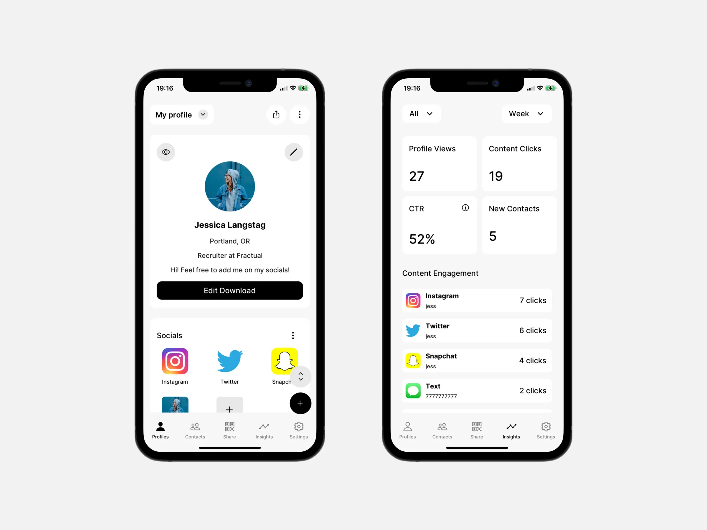Tap the pencil edit icon on profile
Image resolution: width=707 pixels, height=530 pixels.
pyautogui.click(x=293, y=152)
